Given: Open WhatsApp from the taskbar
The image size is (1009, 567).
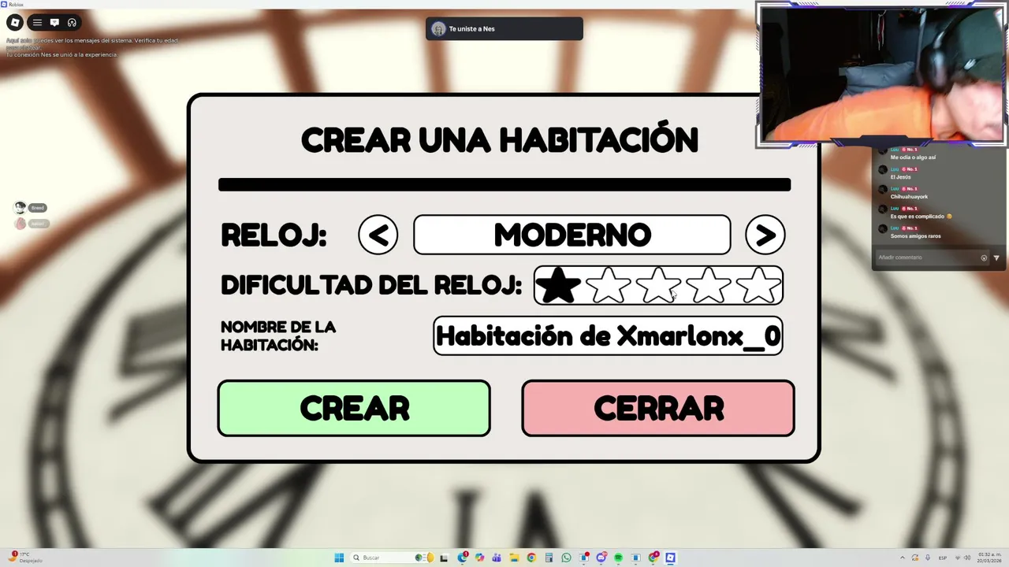Looking at the screenshot, I should pos(566,558).
